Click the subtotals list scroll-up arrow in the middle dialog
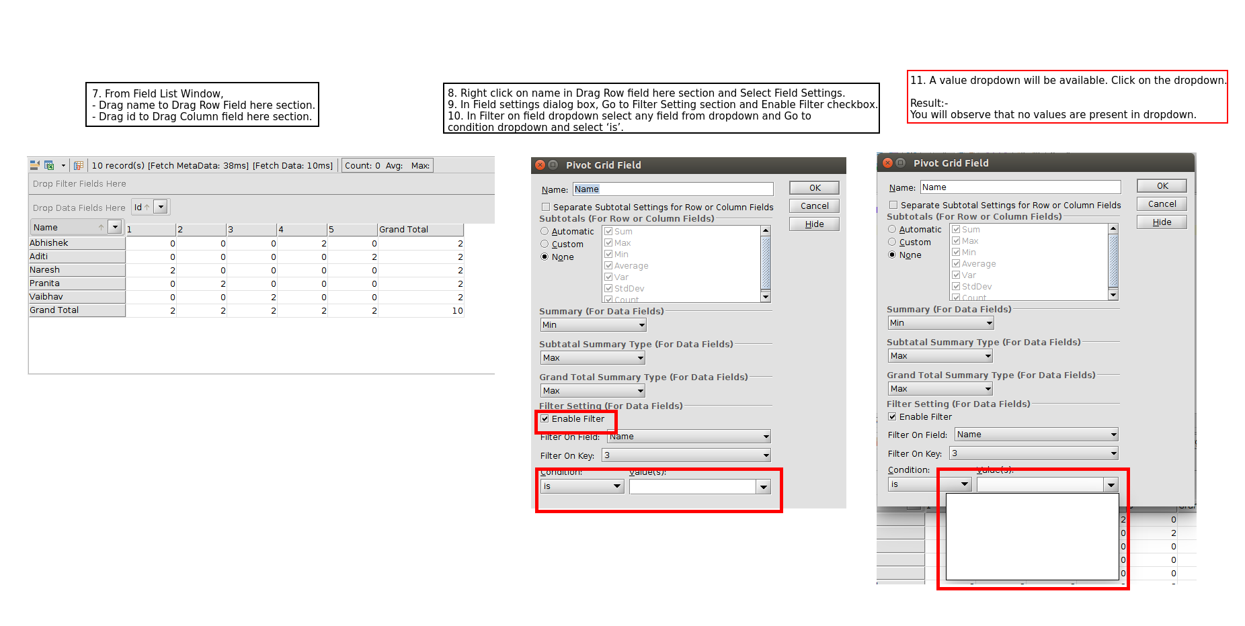 pos(765,230)
